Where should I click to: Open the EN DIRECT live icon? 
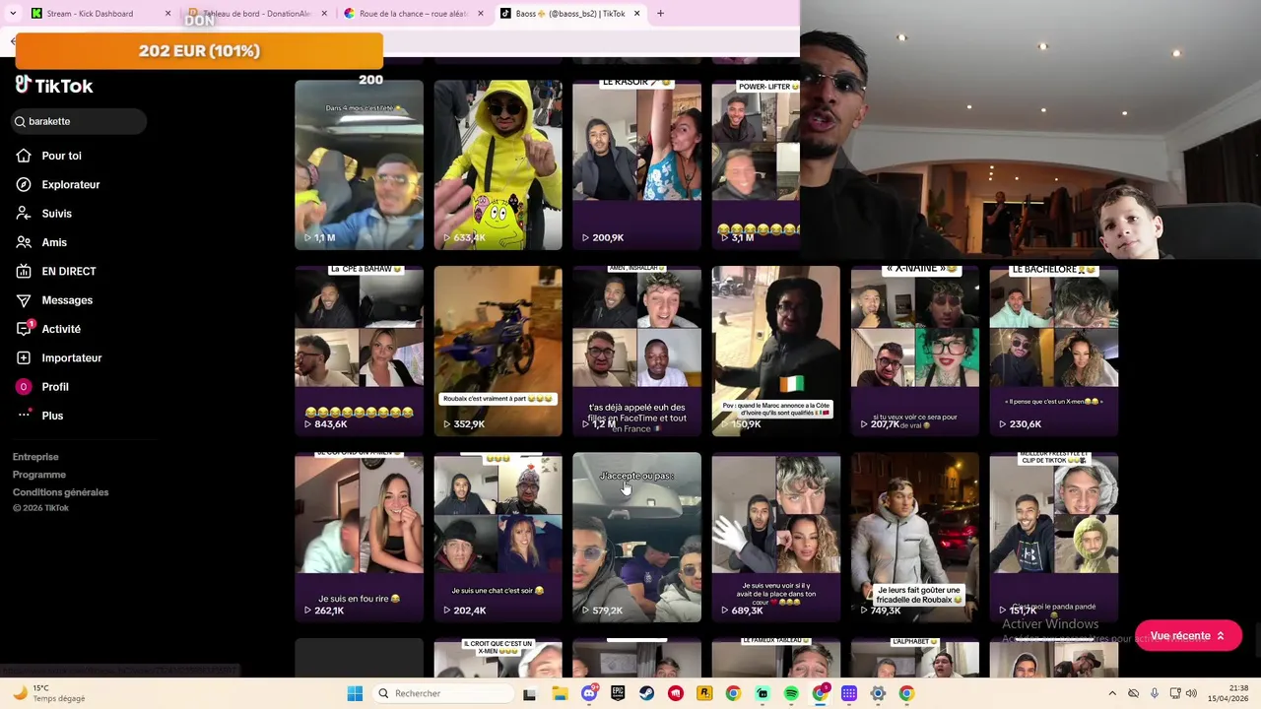point(23,271)
